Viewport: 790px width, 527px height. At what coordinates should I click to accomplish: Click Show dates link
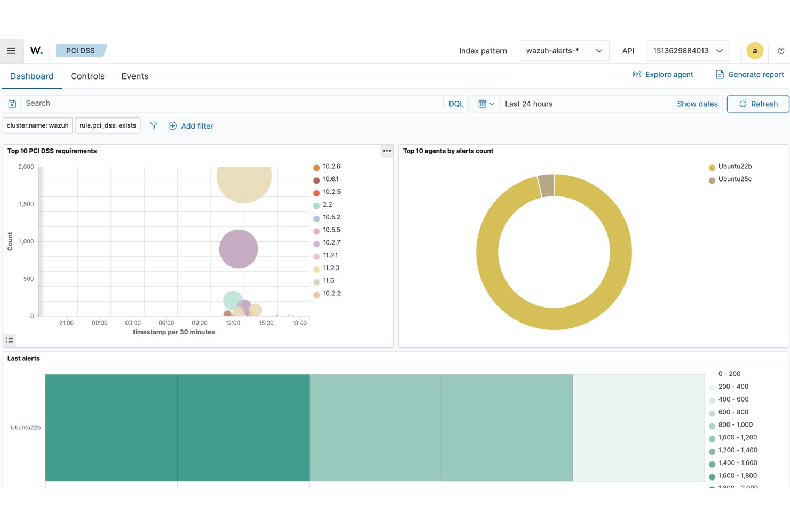point(697,104)
